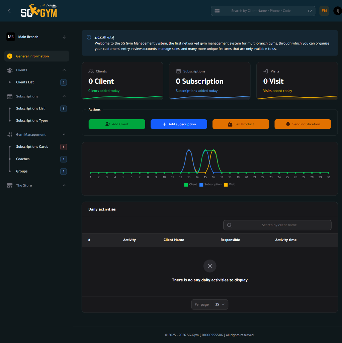Collapse the Clients menu group

tap(64, 70)
